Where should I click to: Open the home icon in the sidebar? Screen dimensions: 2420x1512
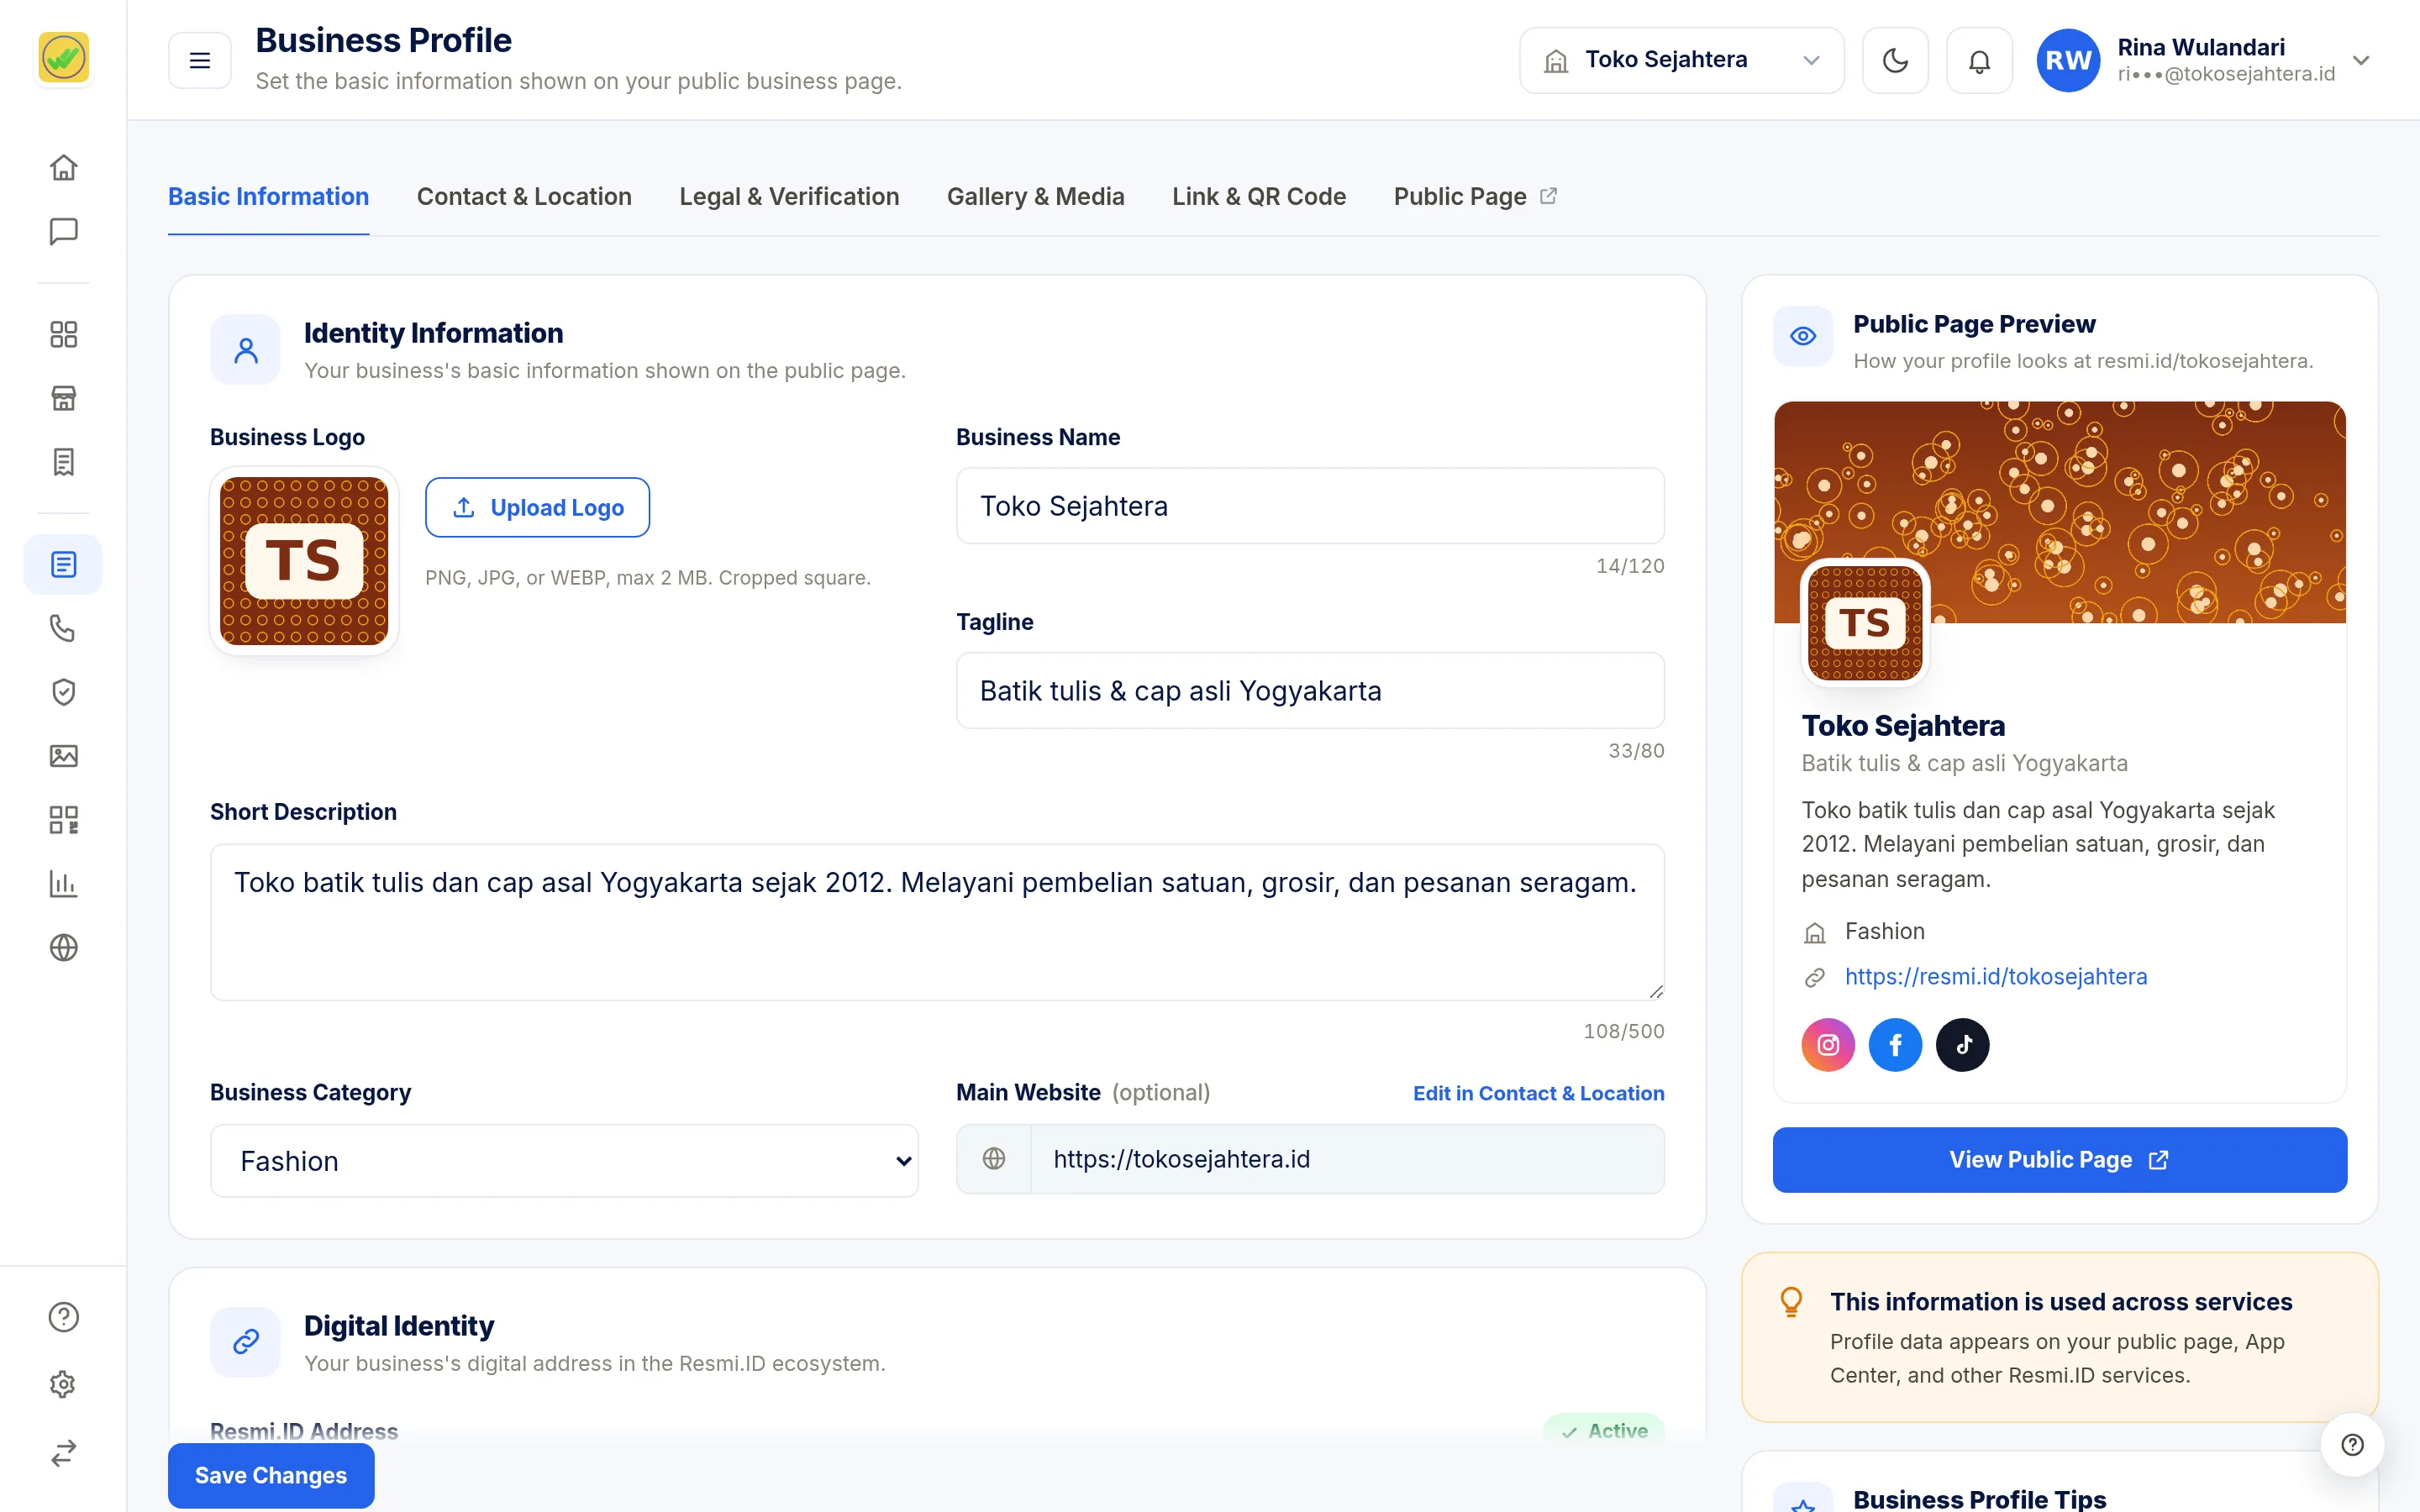click(63, 167)
